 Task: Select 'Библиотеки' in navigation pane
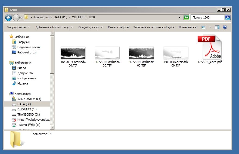tap(20, 63)
